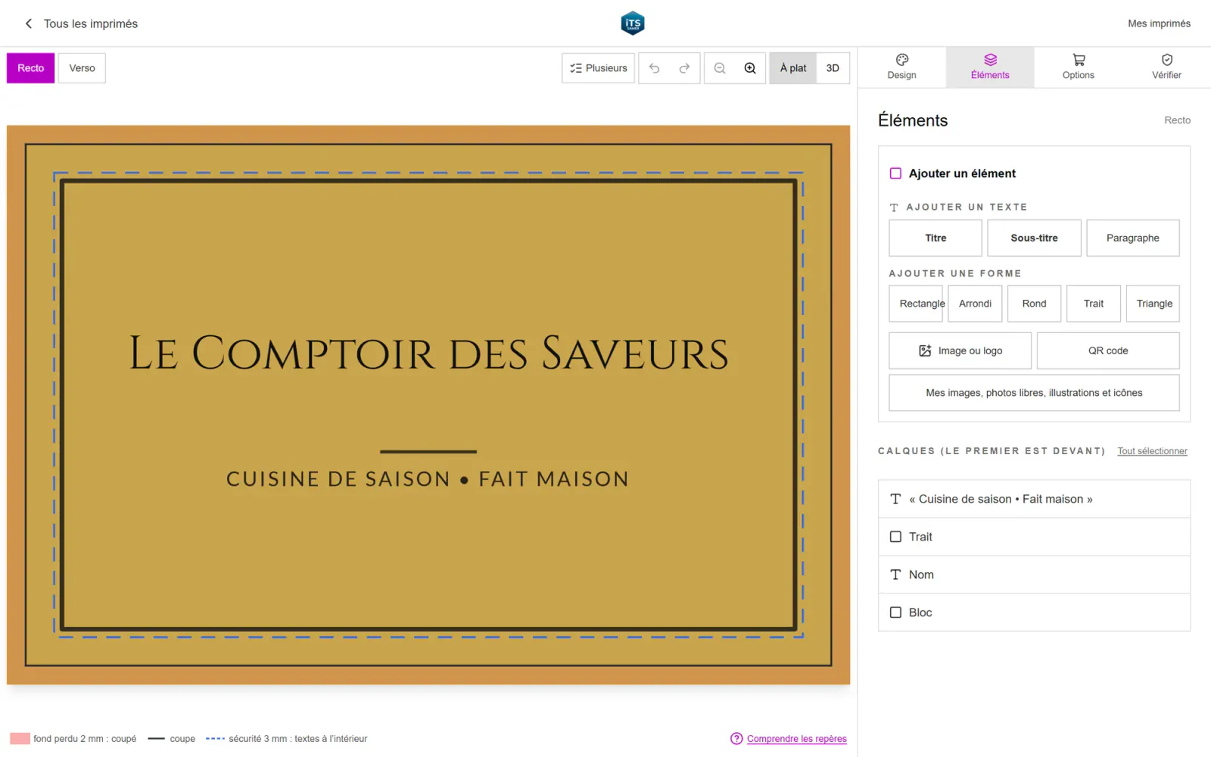1211x757 pixels.
Task: Click the help question mark icon
Action: click(x=736, y=738)
